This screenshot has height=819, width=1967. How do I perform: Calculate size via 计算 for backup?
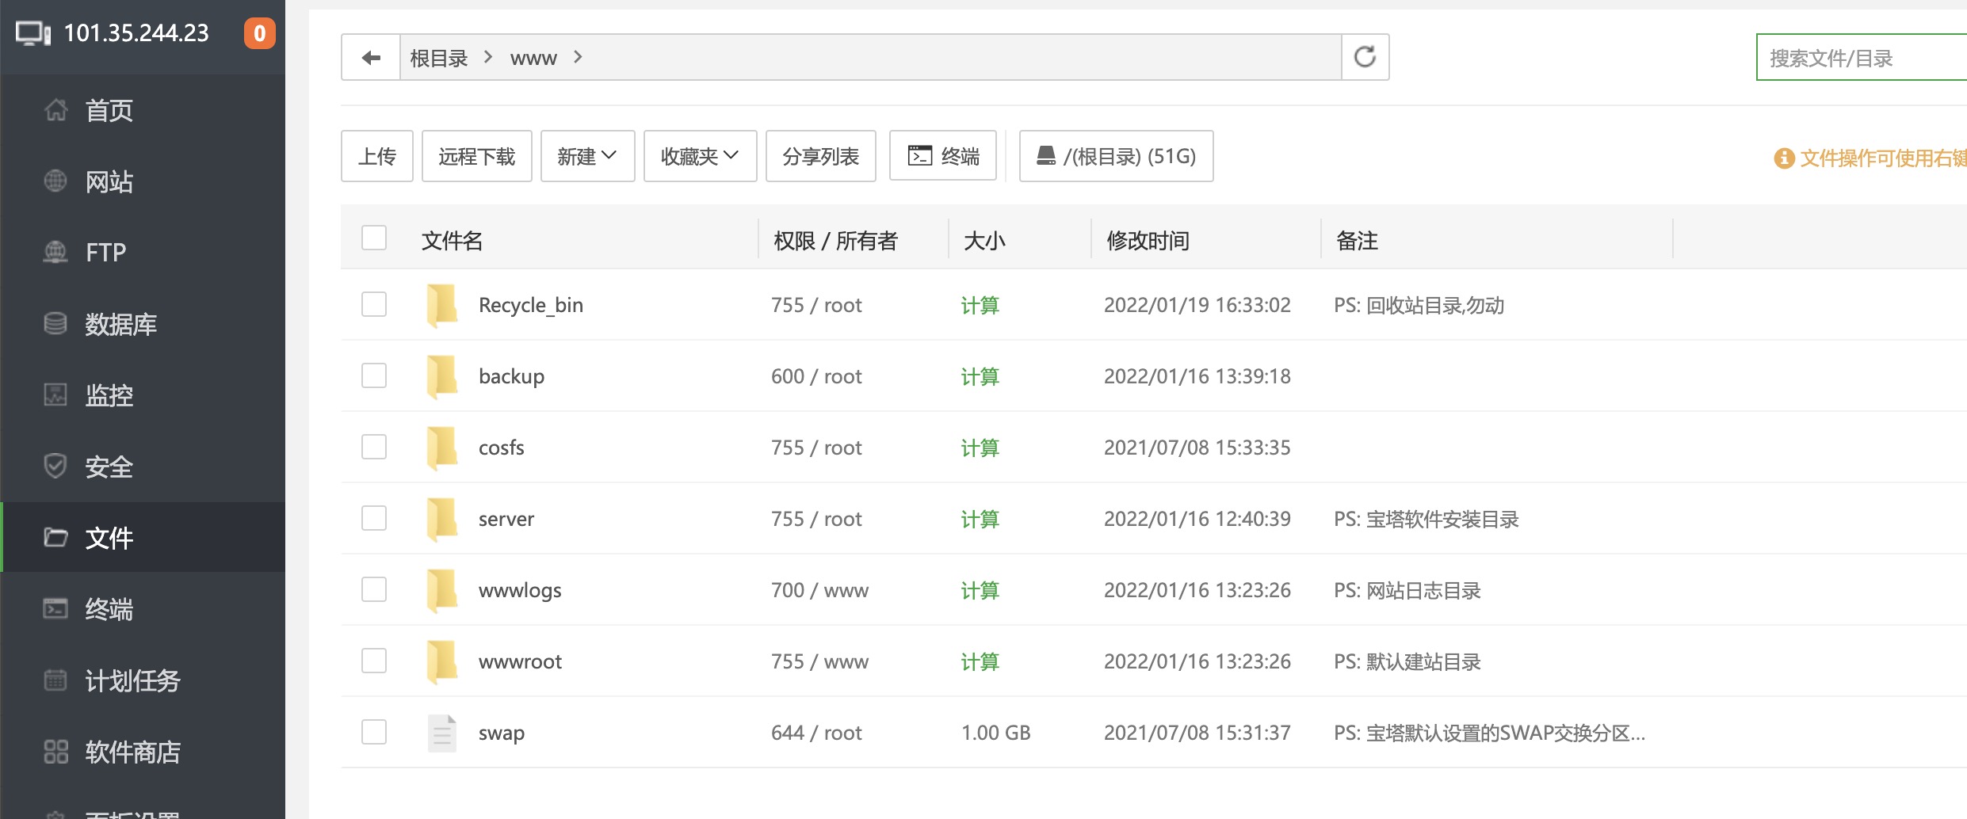pos(980,376)
